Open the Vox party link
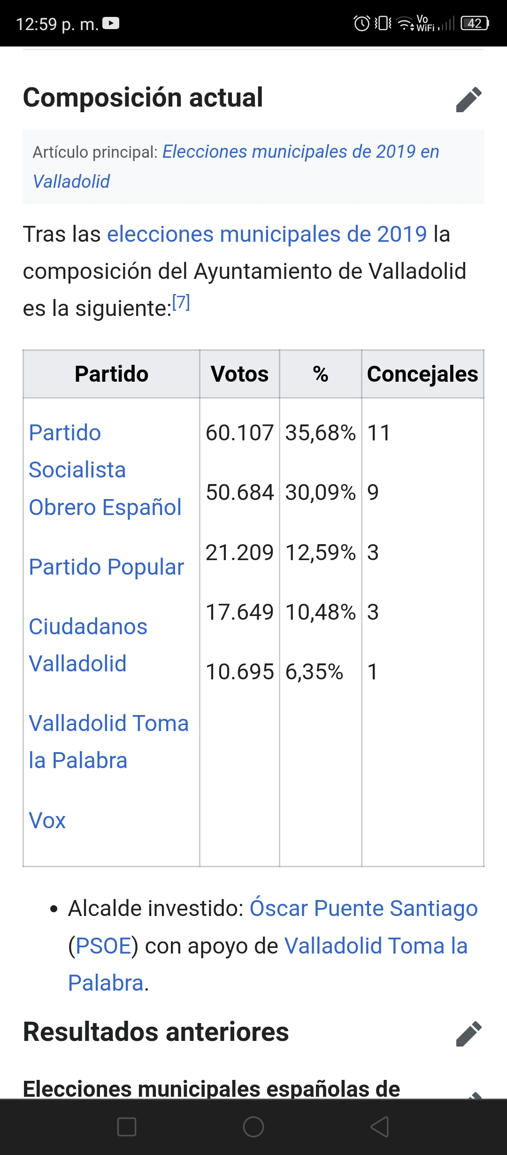 (47, 820)
